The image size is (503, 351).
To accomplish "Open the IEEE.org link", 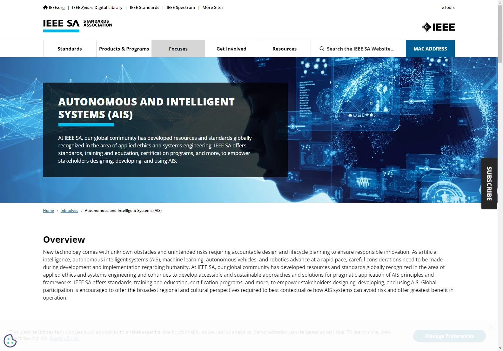I will pos(57,7).
